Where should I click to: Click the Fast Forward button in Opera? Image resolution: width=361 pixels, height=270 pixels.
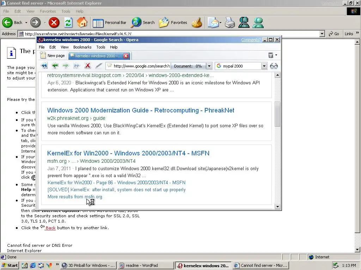coord(77,66)
